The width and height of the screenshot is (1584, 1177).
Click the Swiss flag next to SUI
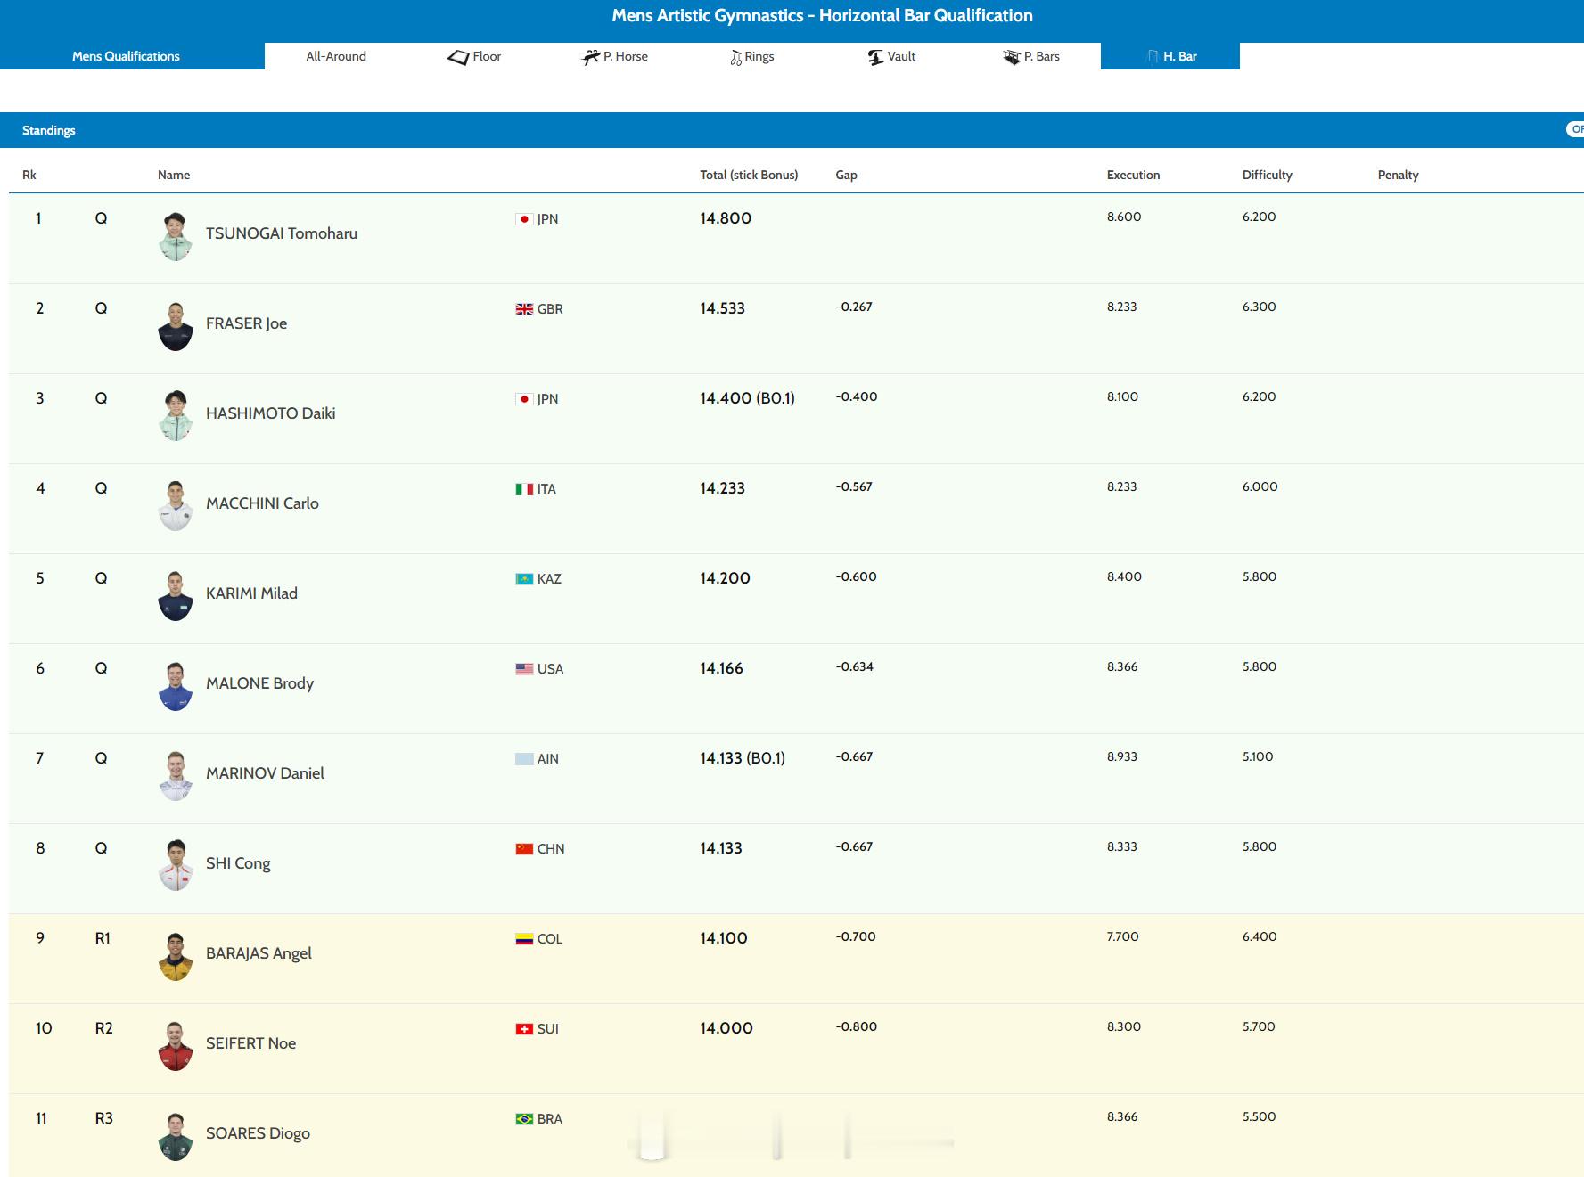524,1029
